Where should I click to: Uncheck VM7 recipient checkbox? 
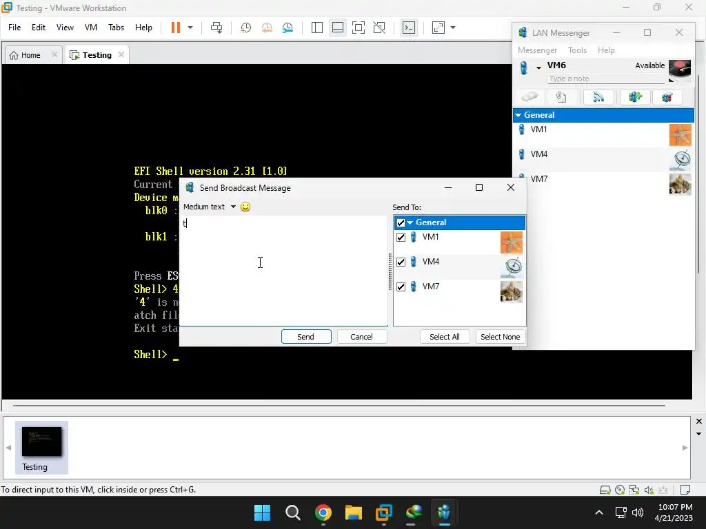[x=401, y=287]
